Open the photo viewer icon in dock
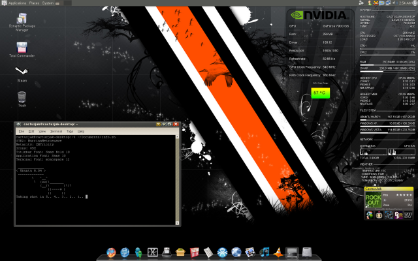The width and height of the screenshot is (418, 261). tap(250, 253)
